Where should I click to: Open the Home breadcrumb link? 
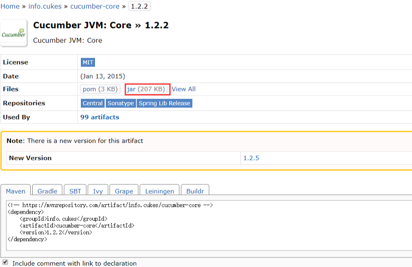tap(10, 7)
